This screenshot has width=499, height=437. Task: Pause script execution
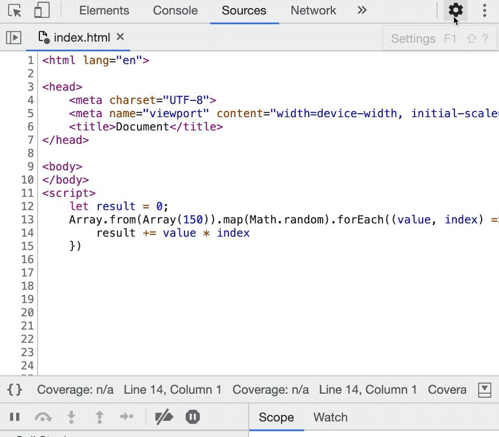[15, 417]
